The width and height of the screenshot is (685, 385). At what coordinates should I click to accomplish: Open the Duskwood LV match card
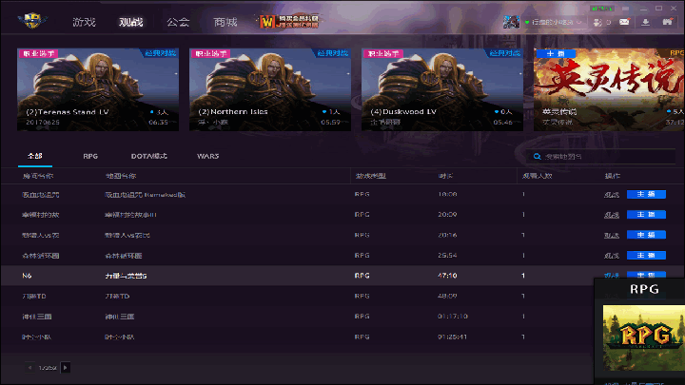442,89
